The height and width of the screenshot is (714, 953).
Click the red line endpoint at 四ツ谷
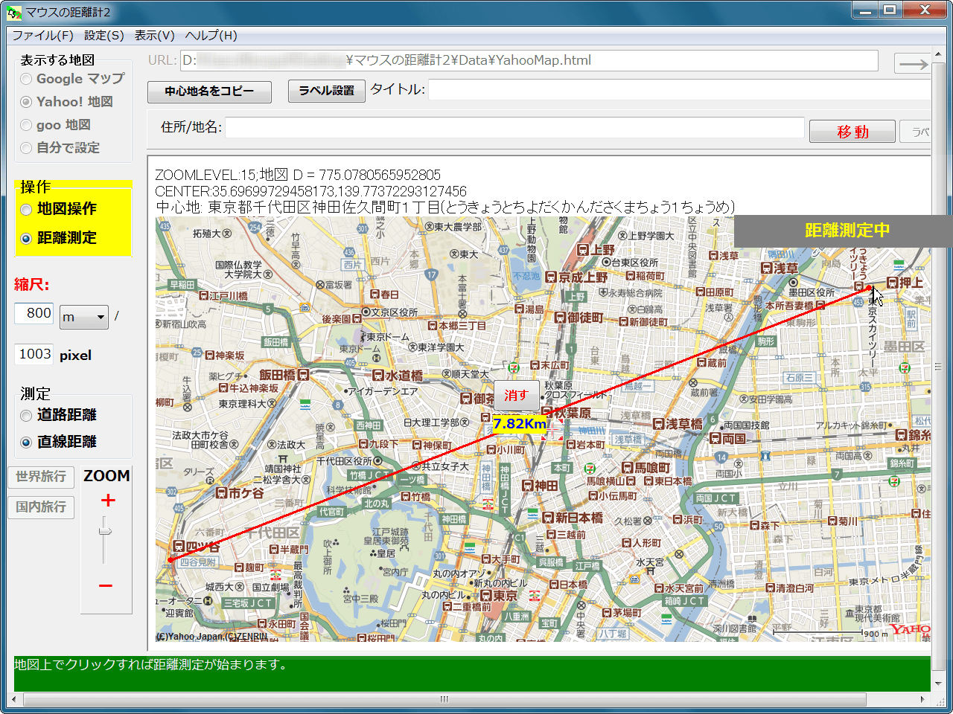pos(170,559)
